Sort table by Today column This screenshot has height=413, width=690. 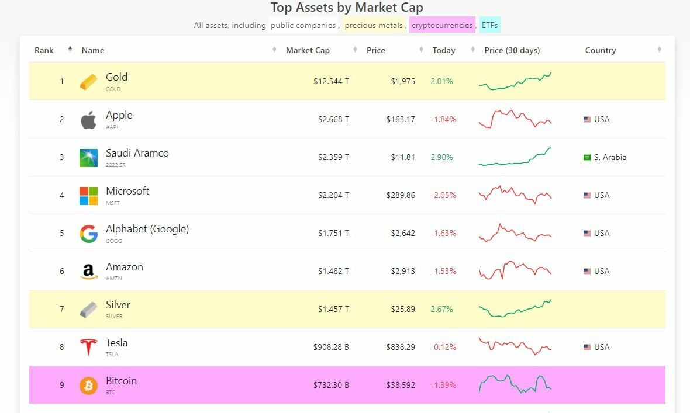click(444, 50)
